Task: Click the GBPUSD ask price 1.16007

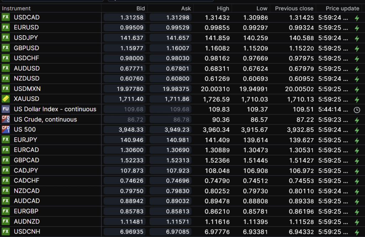Action: pyautogui.click(x=171, y=48)
